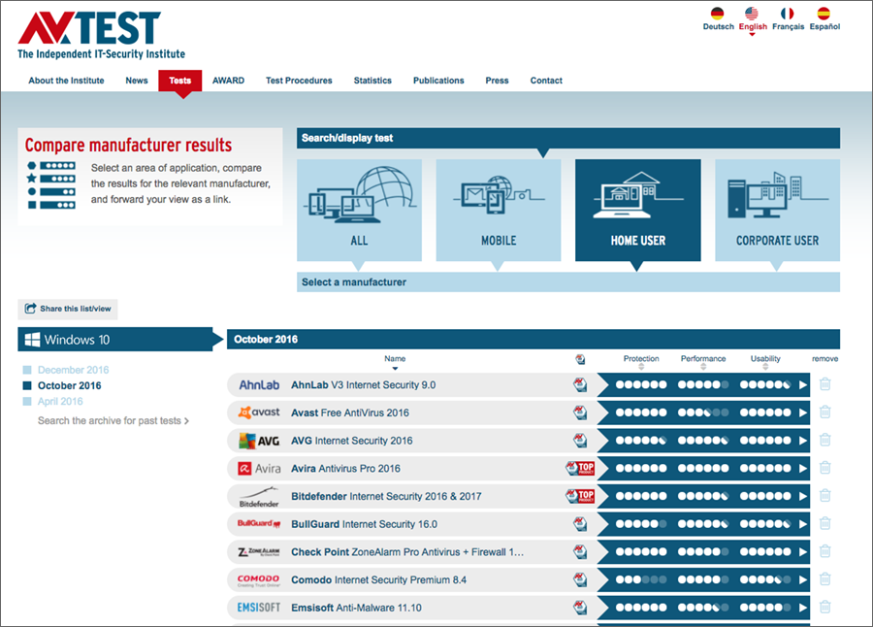Open Avast Free AntiVirus 2016 entry
This screenshot has width=873, height=627.
point(349,412)
